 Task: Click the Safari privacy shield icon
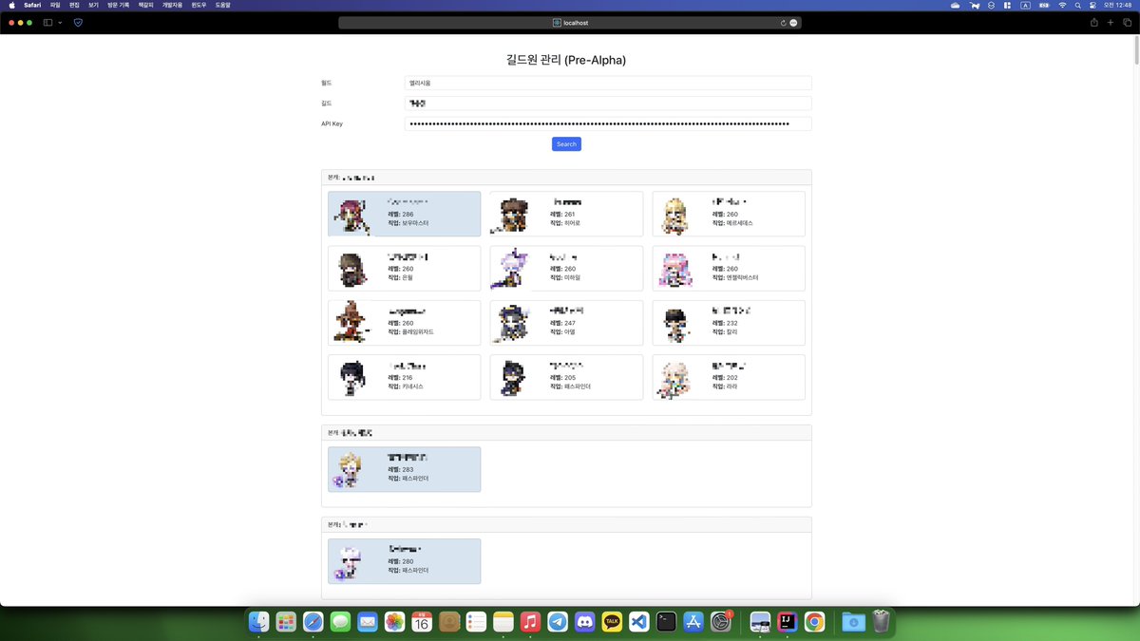click(x=78, y=23)
